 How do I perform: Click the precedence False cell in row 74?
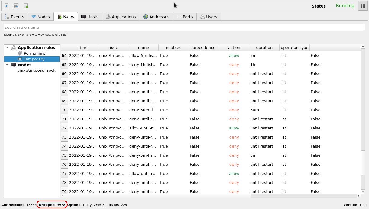204,146
